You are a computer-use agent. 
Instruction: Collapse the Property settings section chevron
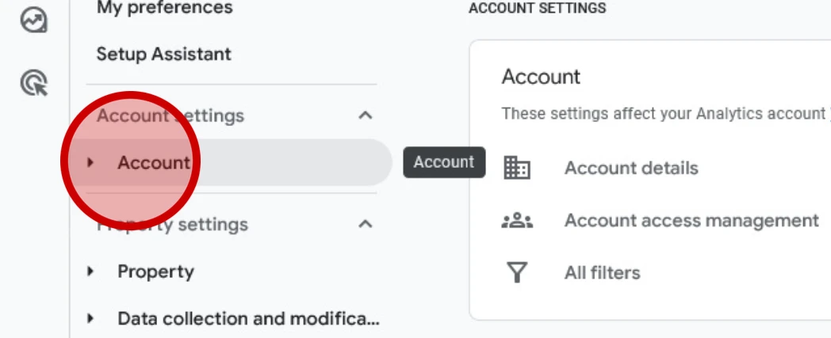pos(366,224)
